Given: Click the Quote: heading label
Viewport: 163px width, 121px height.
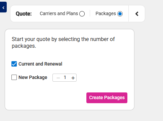Looking at the screenshot, I should (24, 14).
